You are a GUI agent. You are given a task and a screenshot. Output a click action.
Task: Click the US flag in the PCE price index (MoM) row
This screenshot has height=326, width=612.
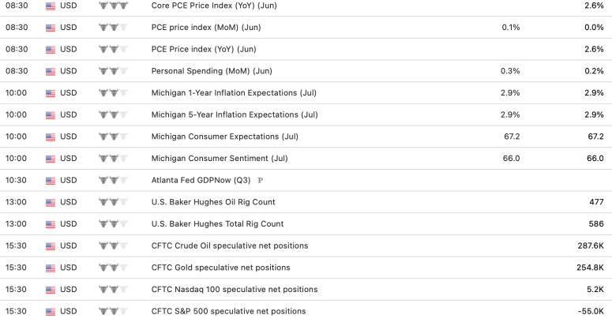click(51, 28)
